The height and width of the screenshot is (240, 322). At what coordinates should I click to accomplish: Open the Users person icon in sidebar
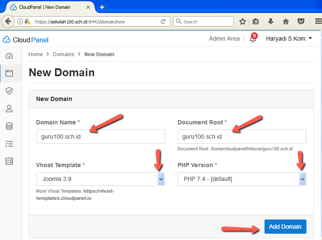(x=9, y=108)
